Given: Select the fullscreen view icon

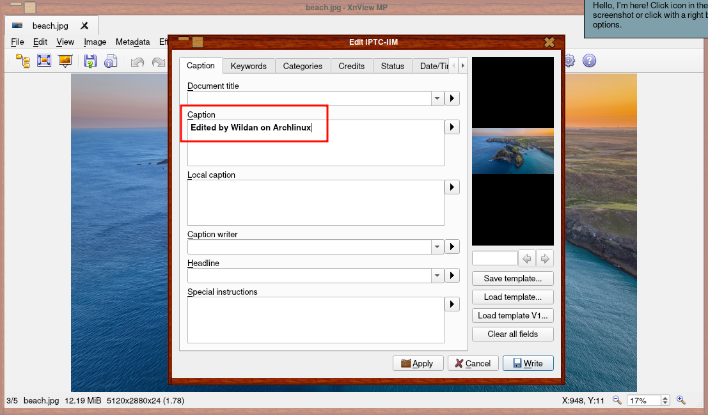Looking at the screenshot, I should click(44, 61).
